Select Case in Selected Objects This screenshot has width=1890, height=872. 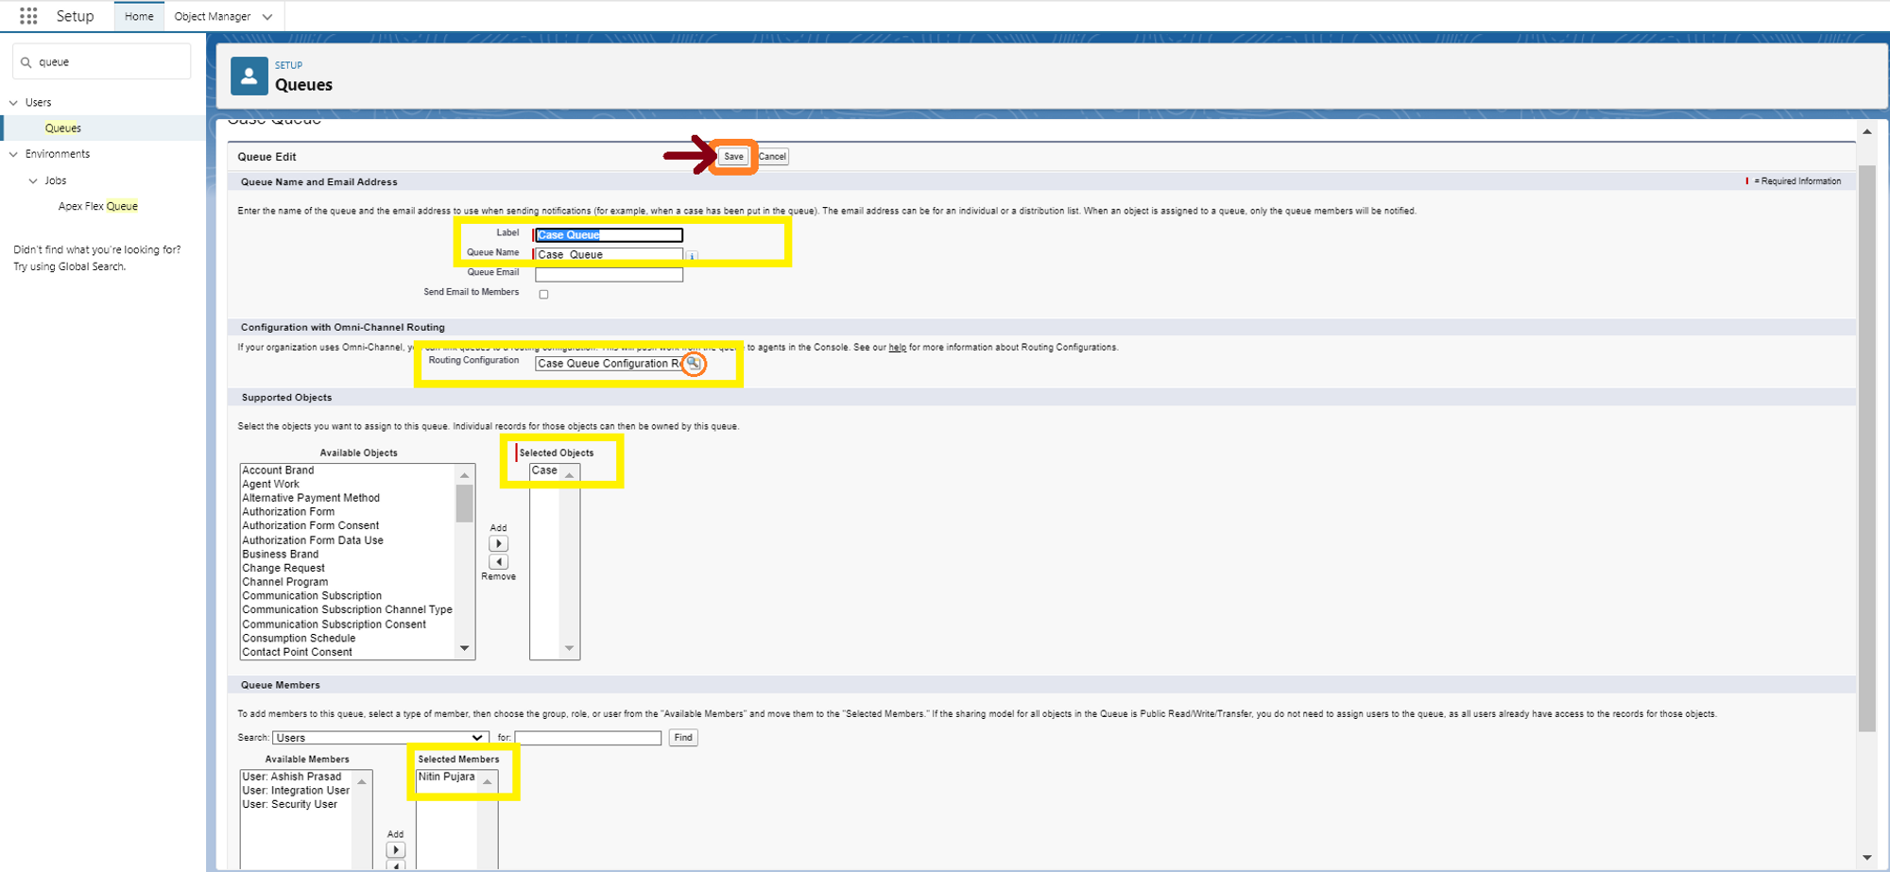point(544,470)
